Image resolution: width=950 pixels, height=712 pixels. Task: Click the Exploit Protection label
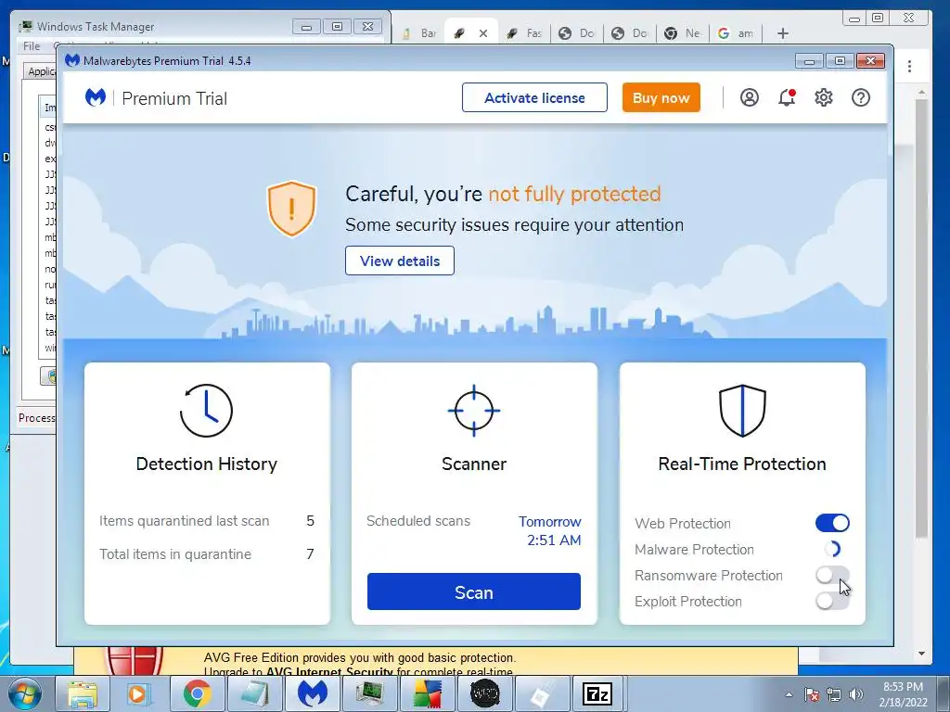tap(688, 602)
